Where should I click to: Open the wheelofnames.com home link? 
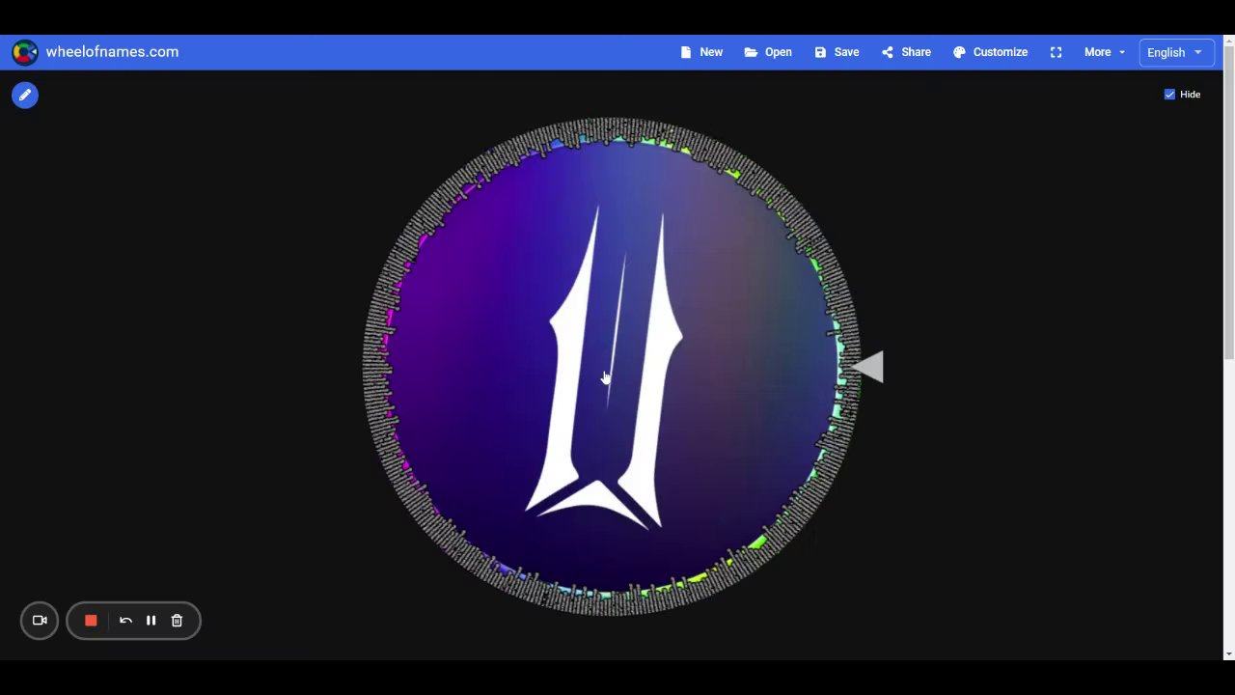pyautogui.click(x=112, y=52)
